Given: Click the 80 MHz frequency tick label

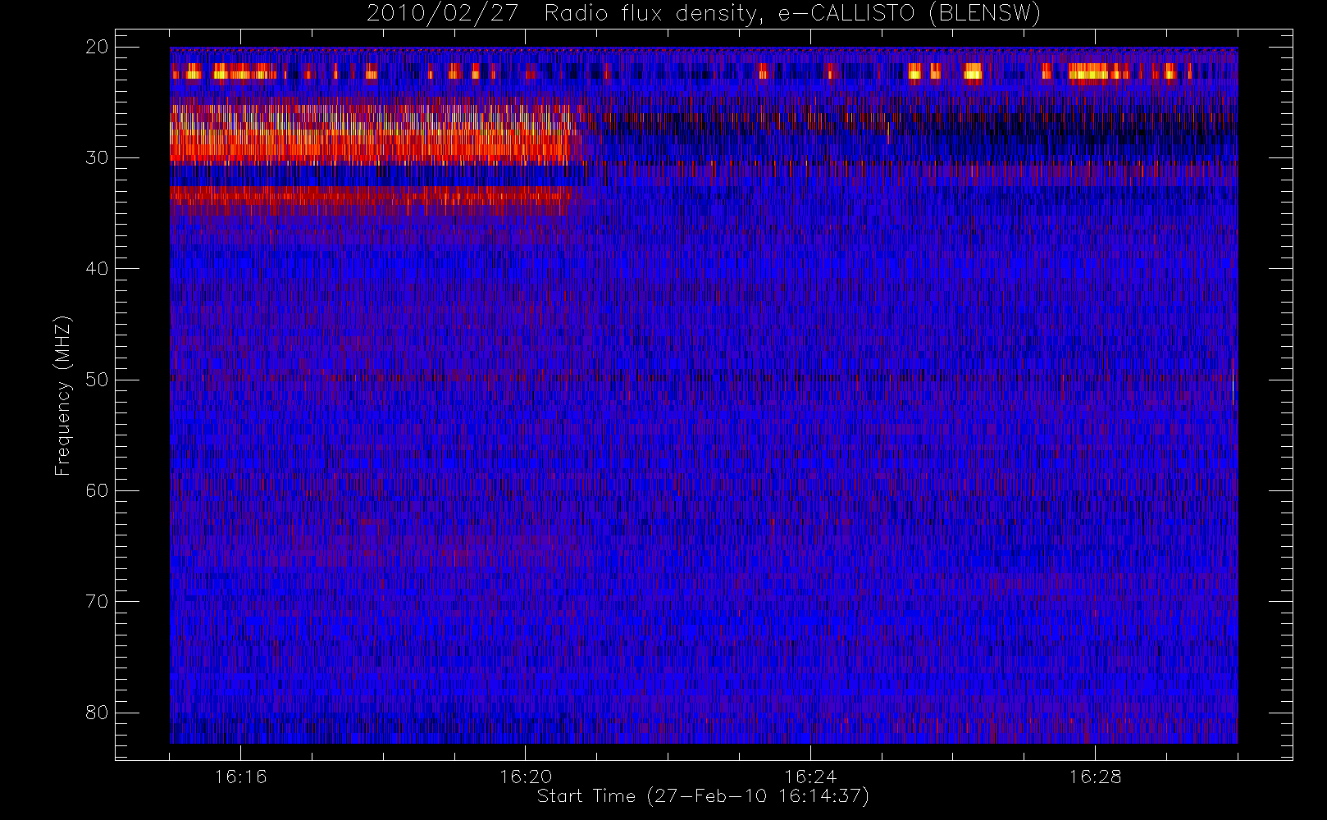Looking at the screenshot, I should pyautogui.click(x=97, y=713).
